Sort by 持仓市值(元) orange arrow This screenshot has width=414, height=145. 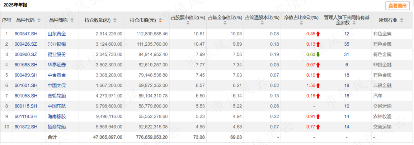[160, 20]
